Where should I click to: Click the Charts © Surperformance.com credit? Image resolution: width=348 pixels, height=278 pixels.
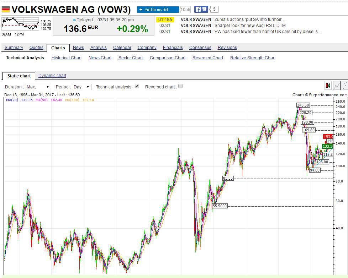(320, 95)
